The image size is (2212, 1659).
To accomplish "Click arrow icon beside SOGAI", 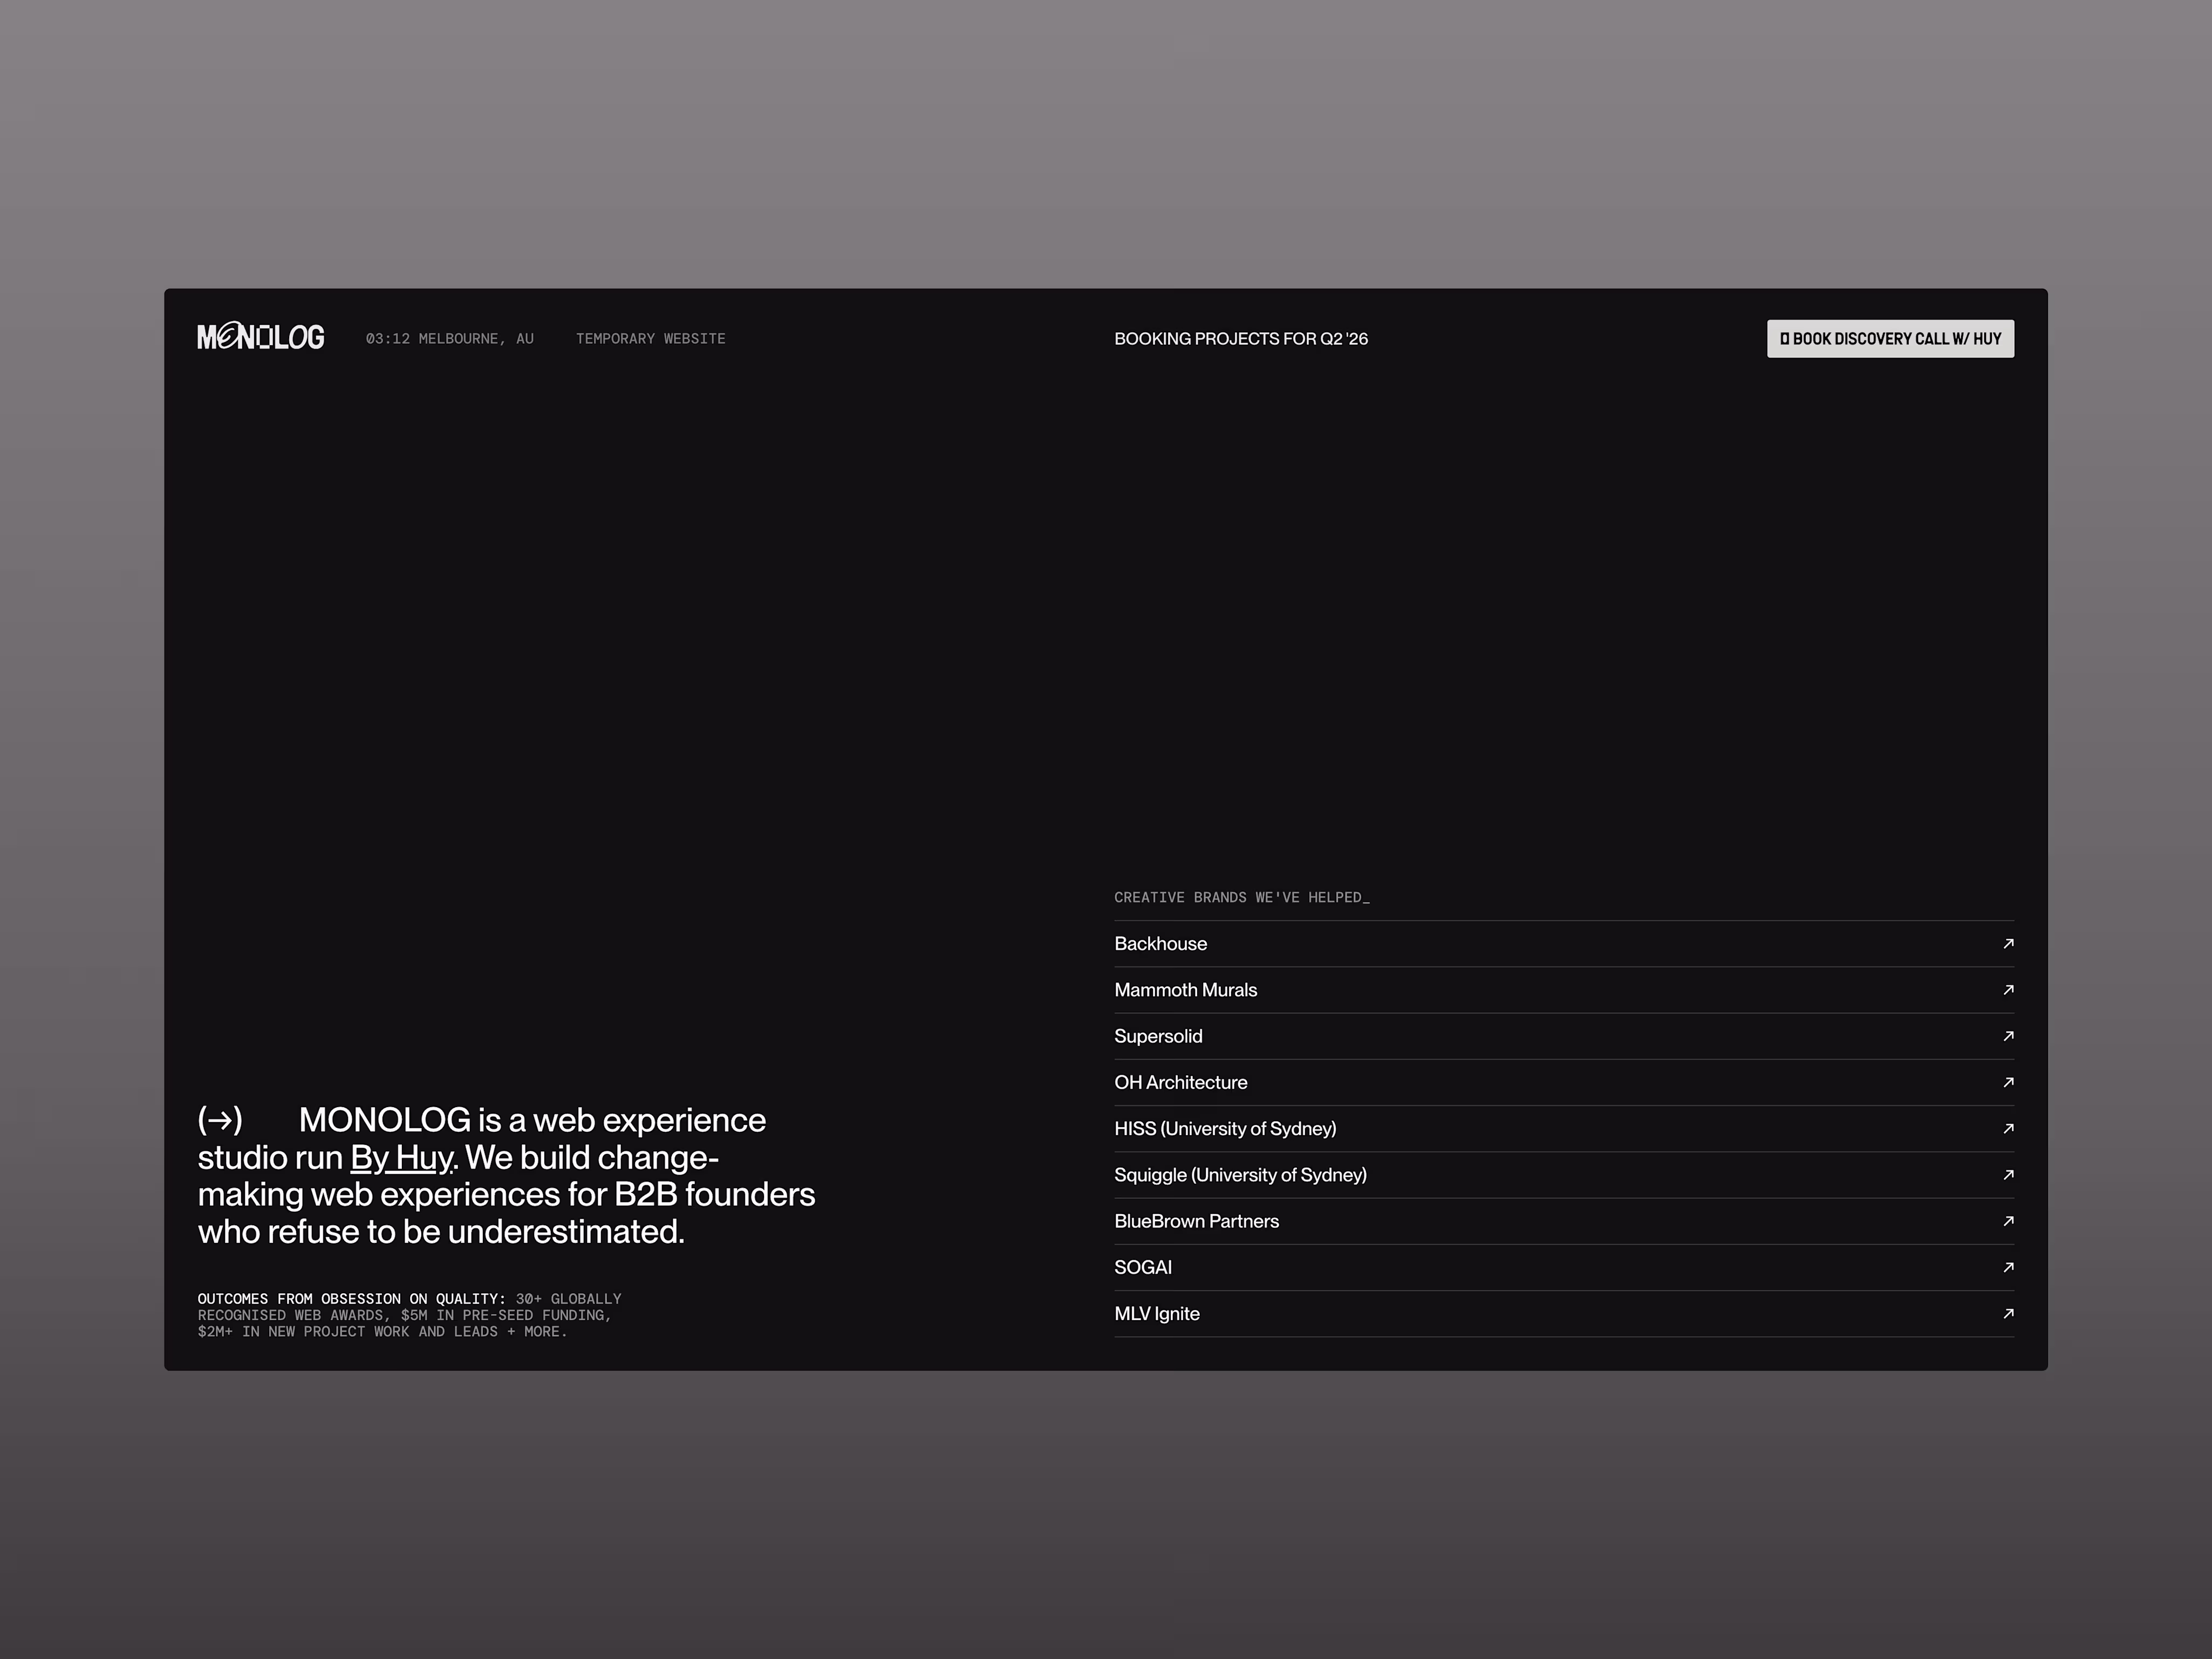I will 2008,1267.
